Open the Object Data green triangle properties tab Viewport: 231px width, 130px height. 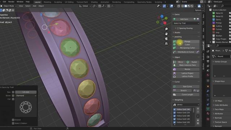(208, 109)
